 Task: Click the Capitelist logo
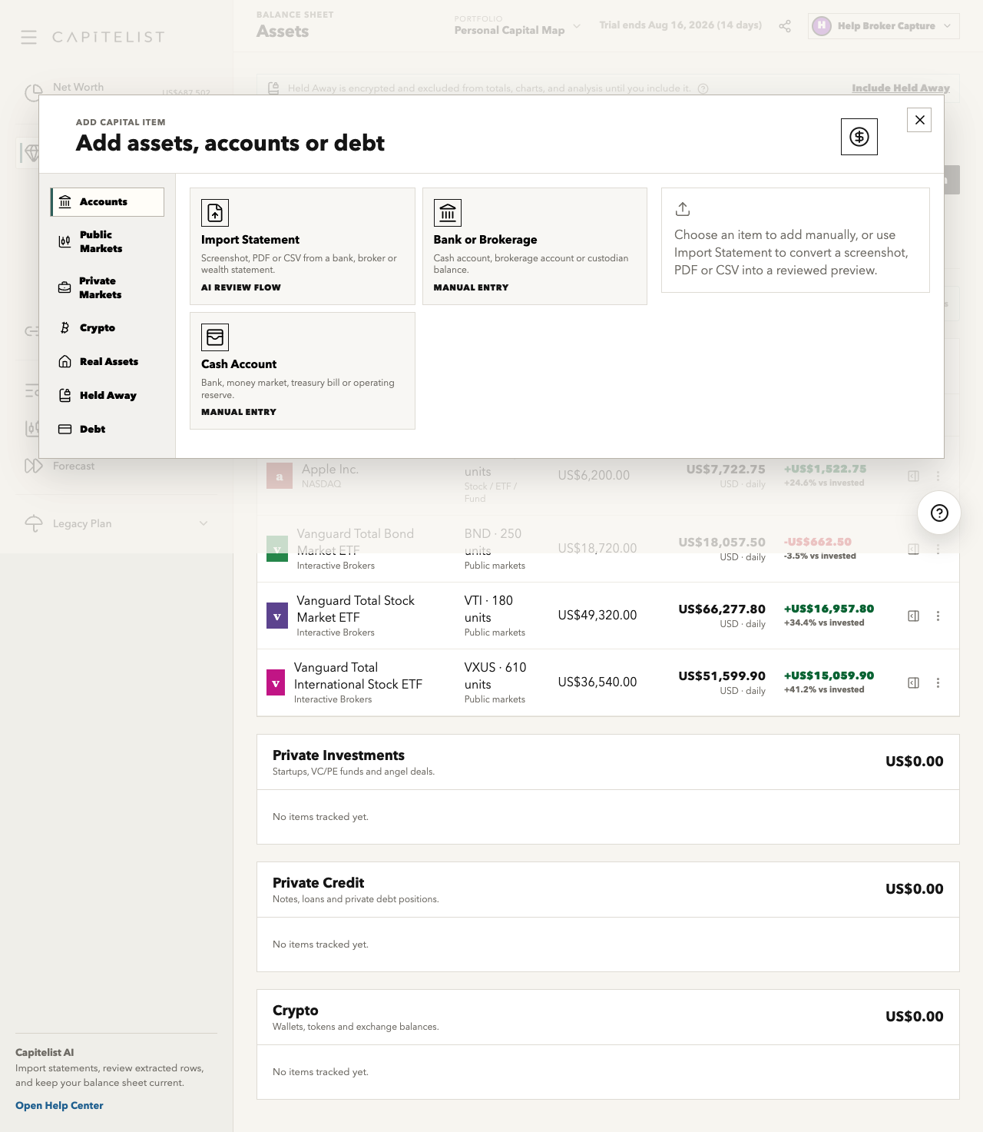click(x=108, y=37)
